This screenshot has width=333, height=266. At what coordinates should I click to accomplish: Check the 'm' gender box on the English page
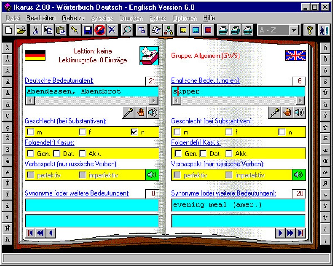[177, 132]
